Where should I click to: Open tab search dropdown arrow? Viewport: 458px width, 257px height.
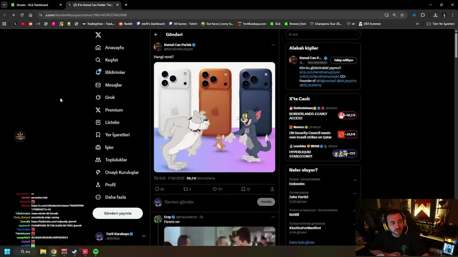4,5
